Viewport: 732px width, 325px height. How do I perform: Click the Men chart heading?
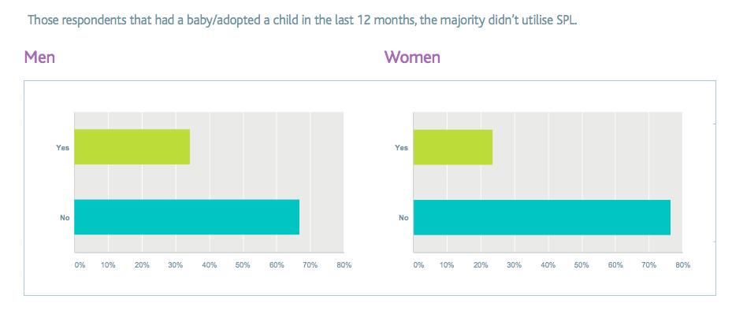click(x=39, y=57)
